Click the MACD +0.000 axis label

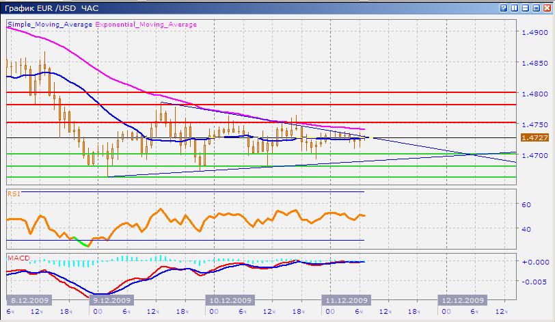(536, 263)
